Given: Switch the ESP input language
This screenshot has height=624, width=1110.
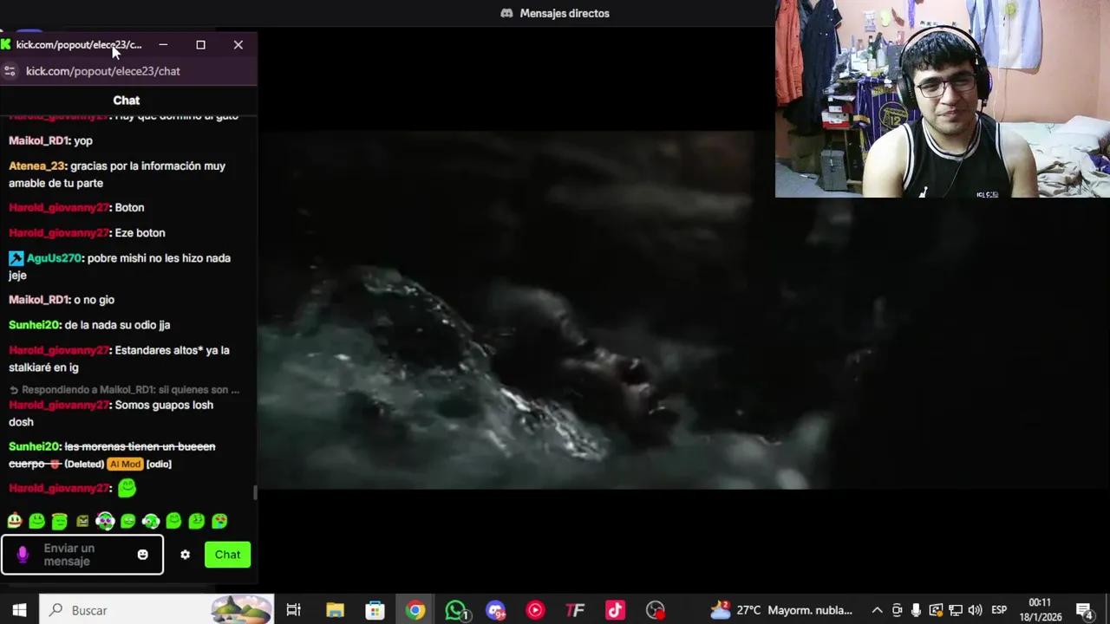Looking at the screenshot, I should tap(999, 610).
